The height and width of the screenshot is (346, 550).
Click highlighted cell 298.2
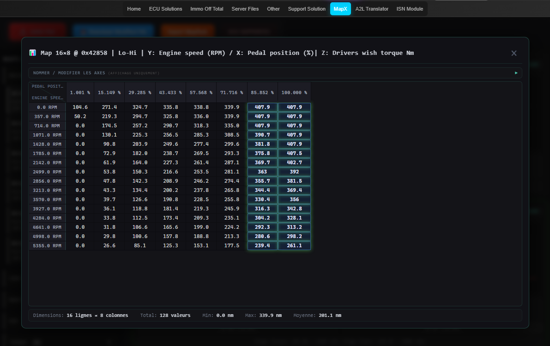294,236
